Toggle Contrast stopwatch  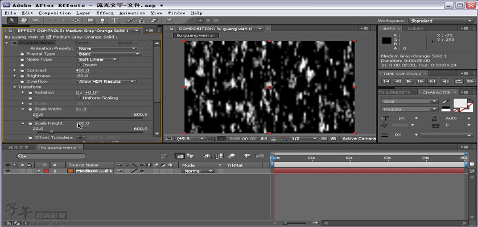pos(22,70)
